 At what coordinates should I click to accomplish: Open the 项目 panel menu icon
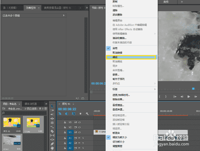[x=19, y=104]
